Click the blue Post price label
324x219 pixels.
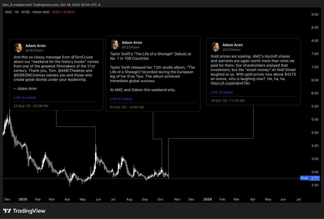coord(305,178)
